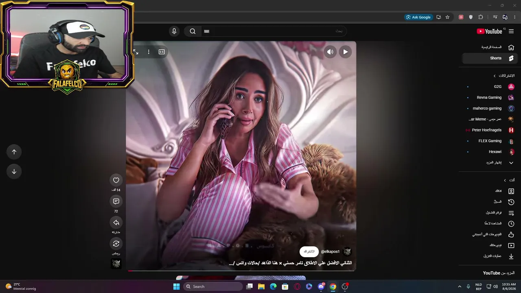The height and width of the screenshot is (293, 521).
Task: Open Downloads in sidebar
Action: (490, 256)
